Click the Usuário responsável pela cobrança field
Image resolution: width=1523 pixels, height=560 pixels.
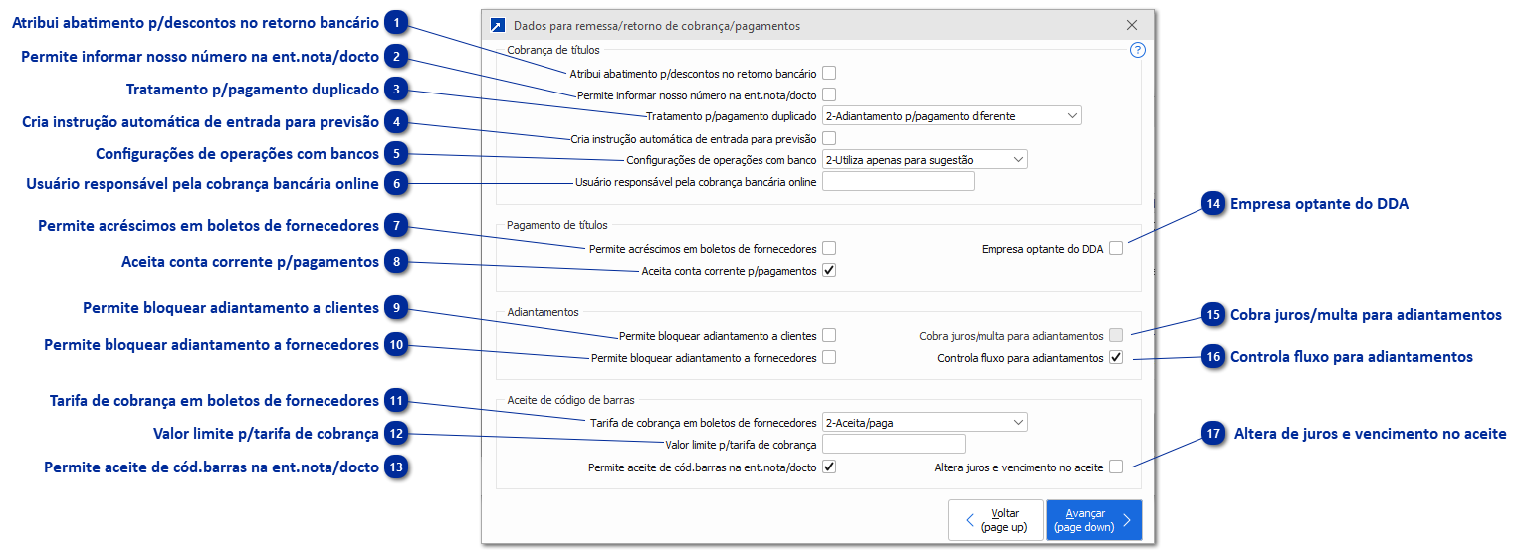[x=898, y=182]
